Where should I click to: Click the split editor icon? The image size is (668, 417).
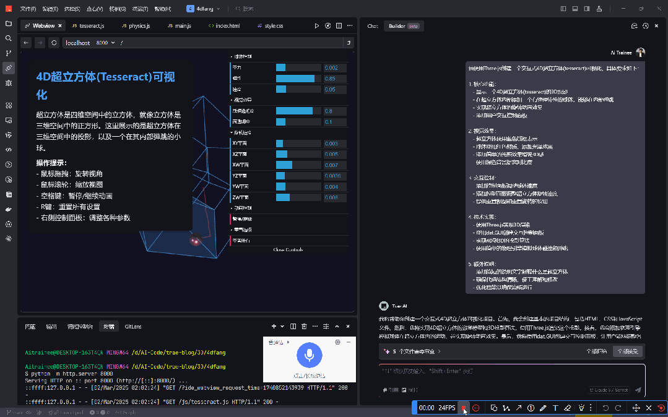pyautogui.click(x=339, y=26)
